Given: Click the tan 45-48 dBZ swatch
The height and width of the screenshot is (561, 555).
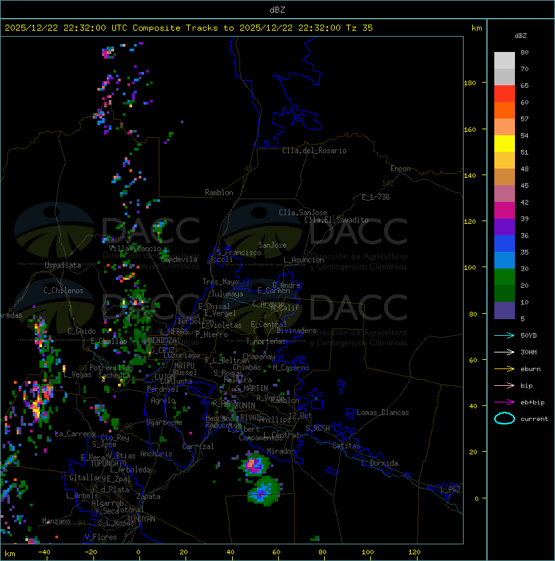Looking at the screenshot, I should 504,177.
